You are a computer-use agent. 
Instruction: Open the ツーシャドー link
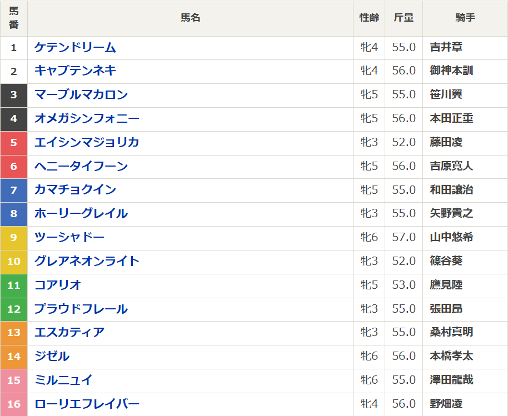coord(69,237)
